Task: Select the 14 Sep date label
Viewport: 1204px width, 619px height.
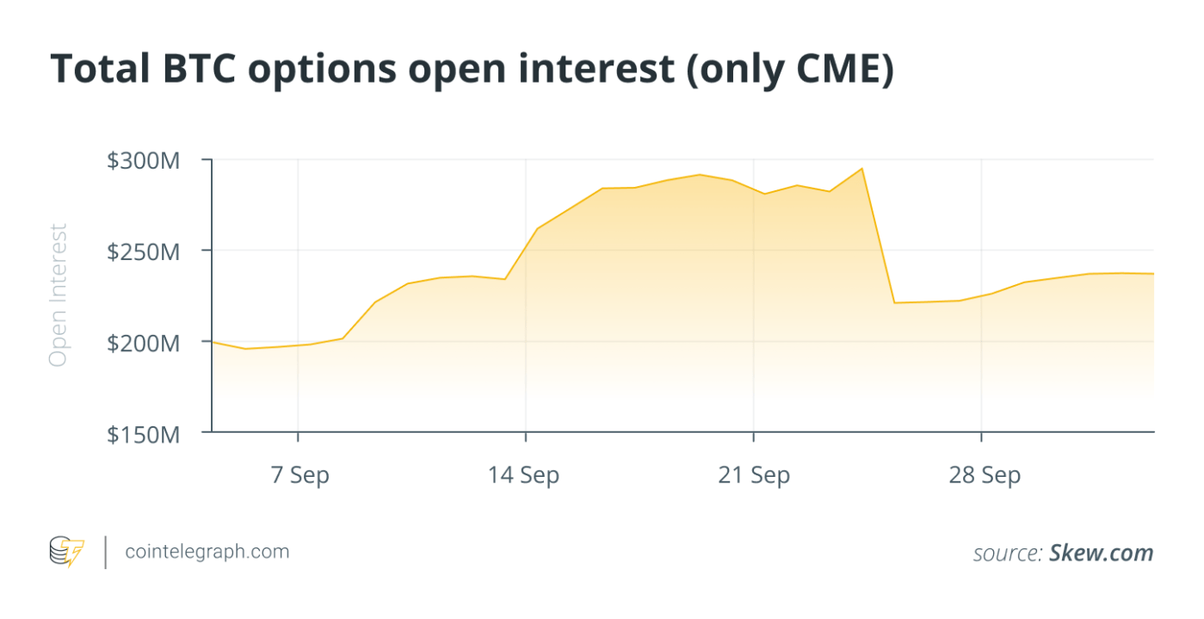Action: (524, 475)
